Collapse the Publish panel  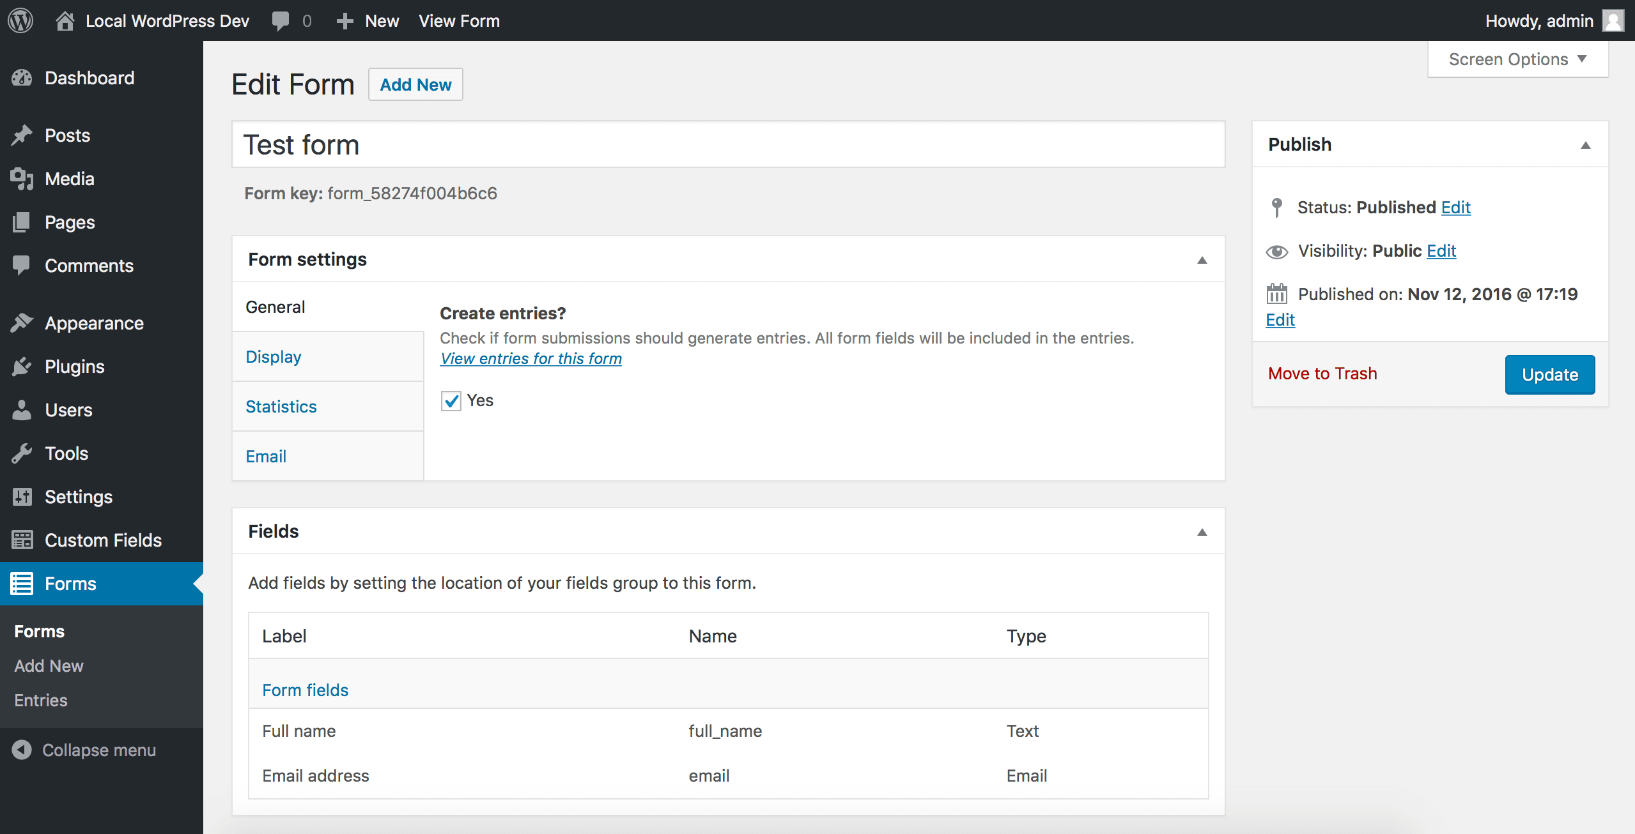pyautogui.click(x=1585, y=145)
